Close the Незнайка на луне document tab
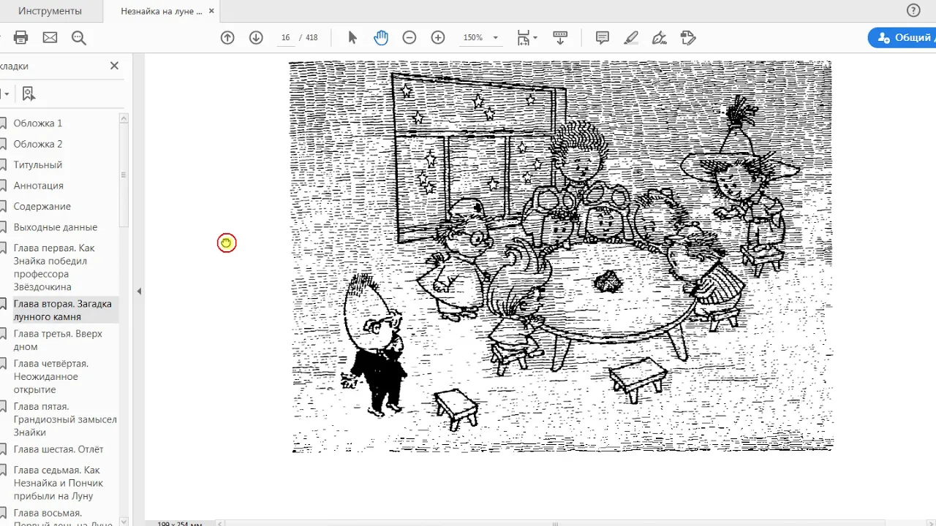 (211, 11)
